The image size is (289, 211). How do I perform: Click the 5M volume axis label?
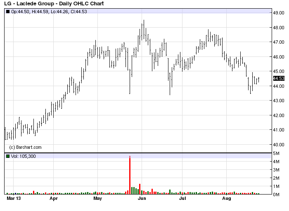(x=276, y=154)
